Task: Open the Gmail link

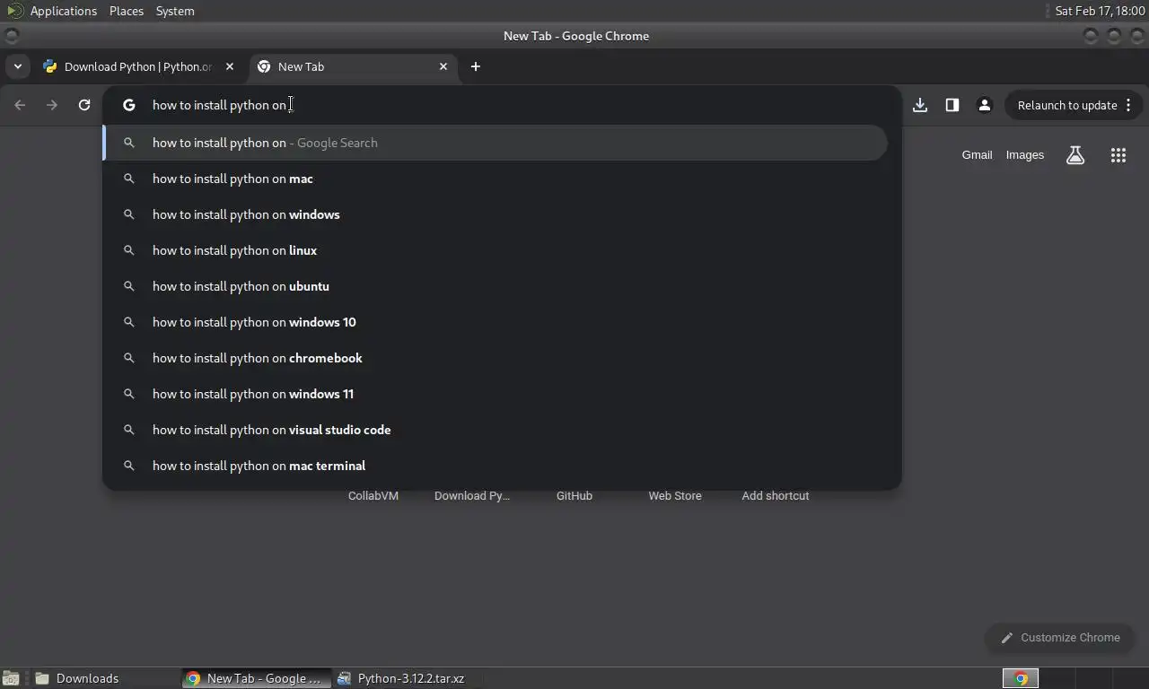Action: (x=977, y=155)
